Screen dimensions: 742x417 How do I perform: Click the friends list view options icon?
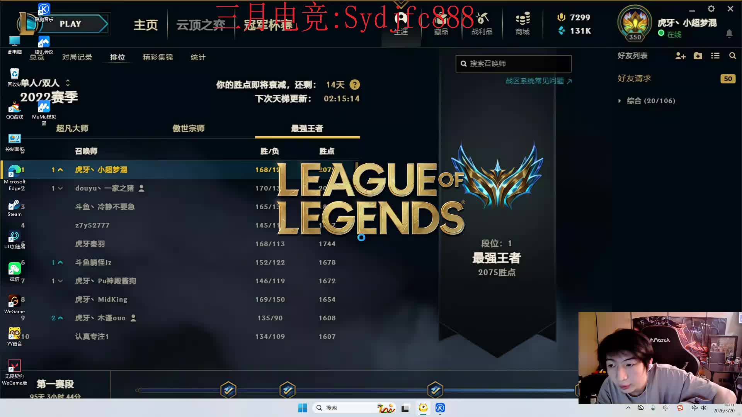[715, 56]
